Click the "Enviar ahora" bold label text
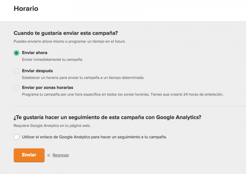 point(35,53)
